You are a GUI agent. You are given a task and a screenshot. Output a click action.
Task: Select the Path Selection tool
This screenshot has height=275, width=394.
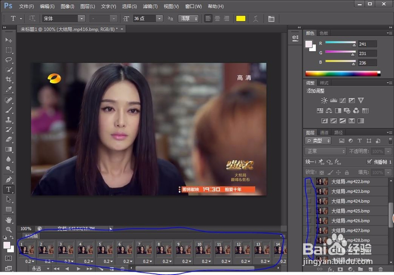pyautogui.click(x=9, y=199)
